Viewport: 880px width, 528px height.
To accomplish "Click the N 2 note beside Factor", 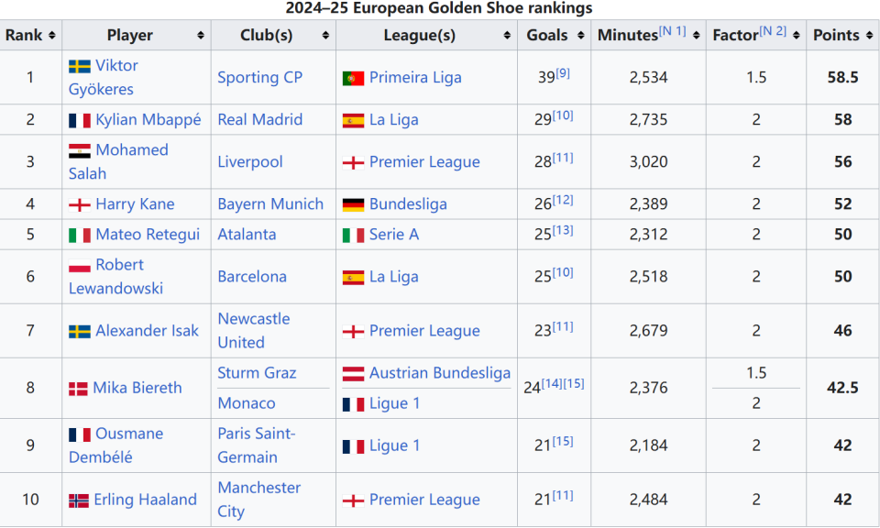I will (x=775, y=31).
